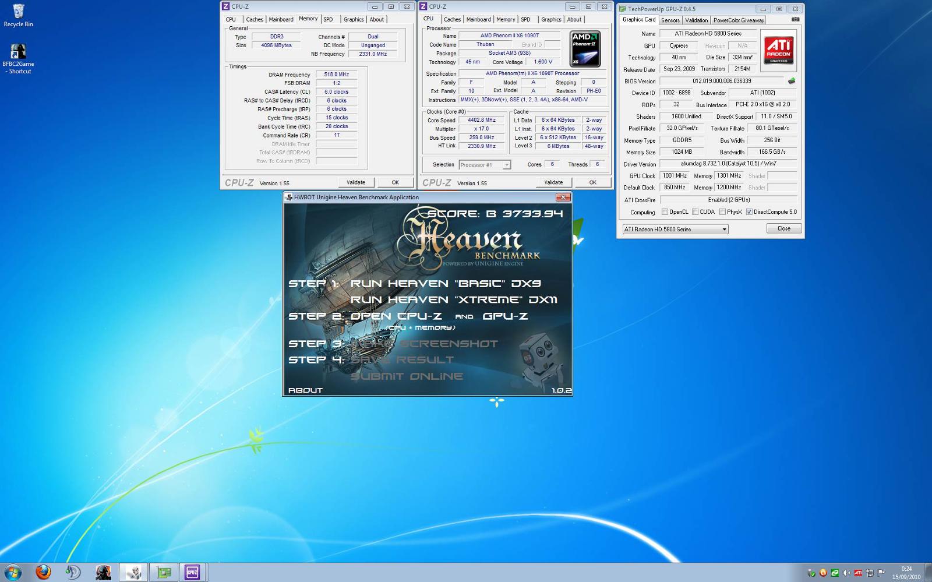The height and width of the screenshot is (582, 932).
Task: Open the Bad Company 2 soldier taskbar icon
Action: [103, 572]
